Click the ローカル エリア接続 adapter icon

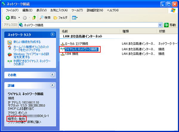[63, 44]
